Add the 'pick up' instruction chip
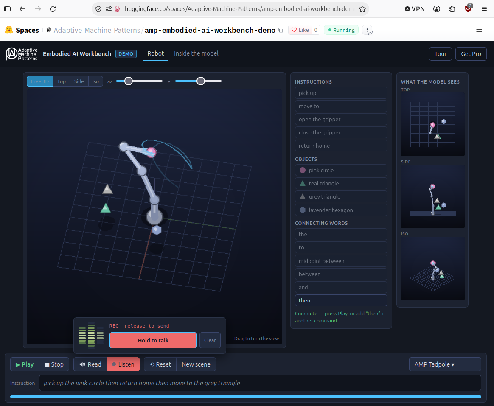 pyautogui.click(x=341, y=93)
